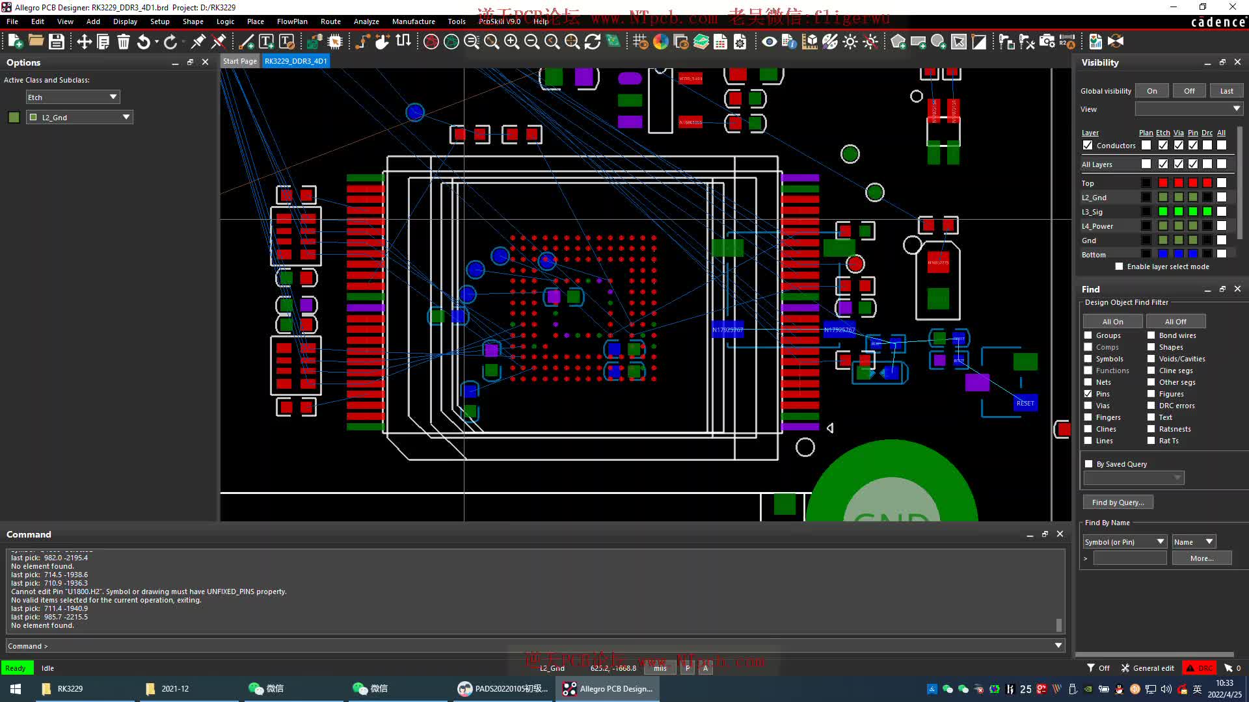This screenshot has width=1249, height=702.
Task: Switch to the Start Page tab
Action: [x=239, y=61]
